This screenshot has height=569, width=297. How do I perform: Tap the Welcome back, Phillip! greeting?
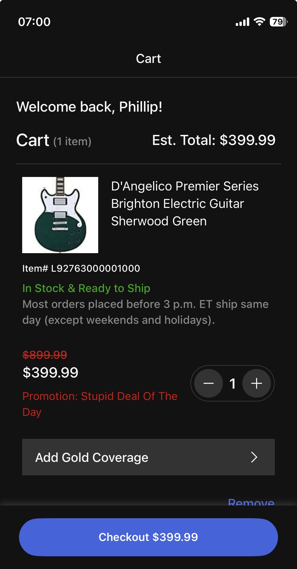click(x=89, y=107)
